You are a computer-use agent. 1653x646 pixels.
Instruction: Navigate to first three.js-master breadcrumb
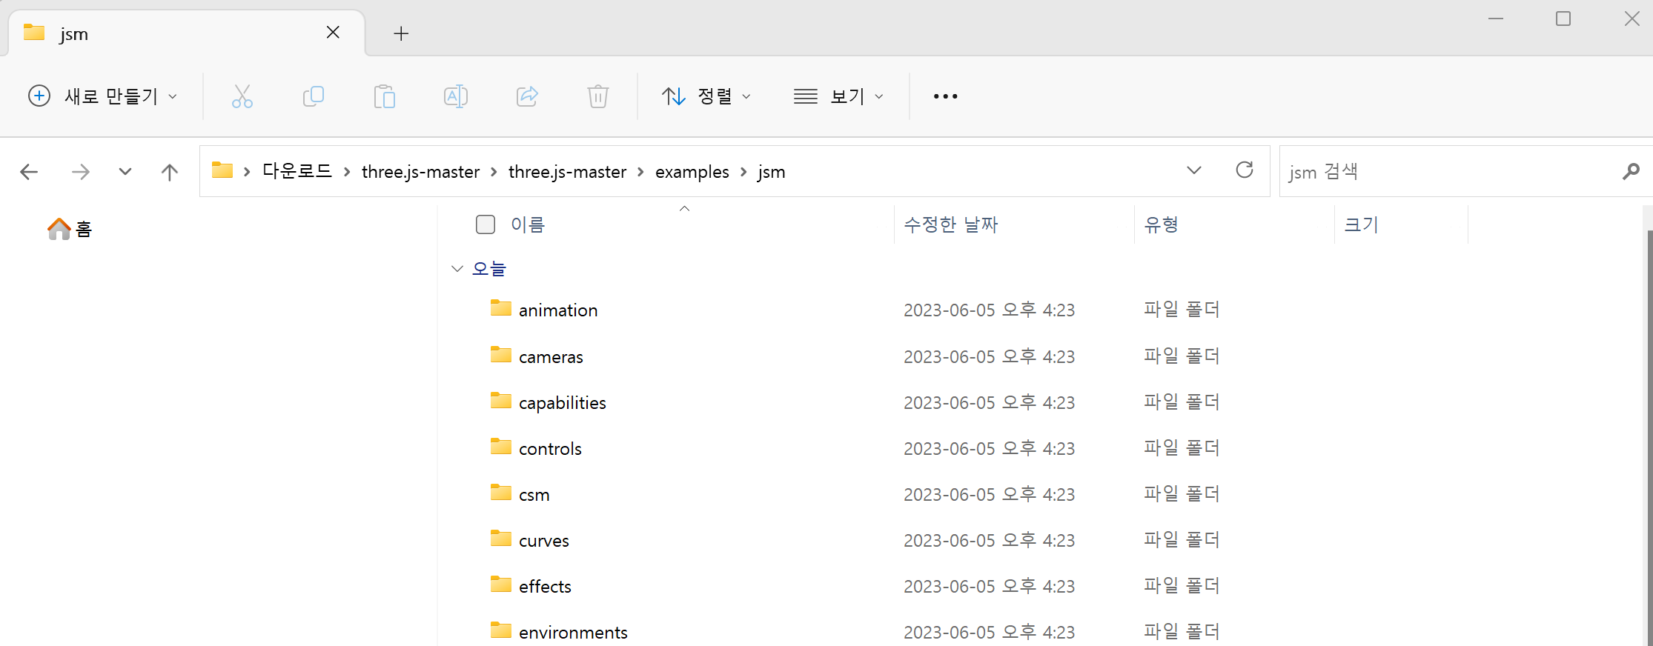click(x=420, y=172)
